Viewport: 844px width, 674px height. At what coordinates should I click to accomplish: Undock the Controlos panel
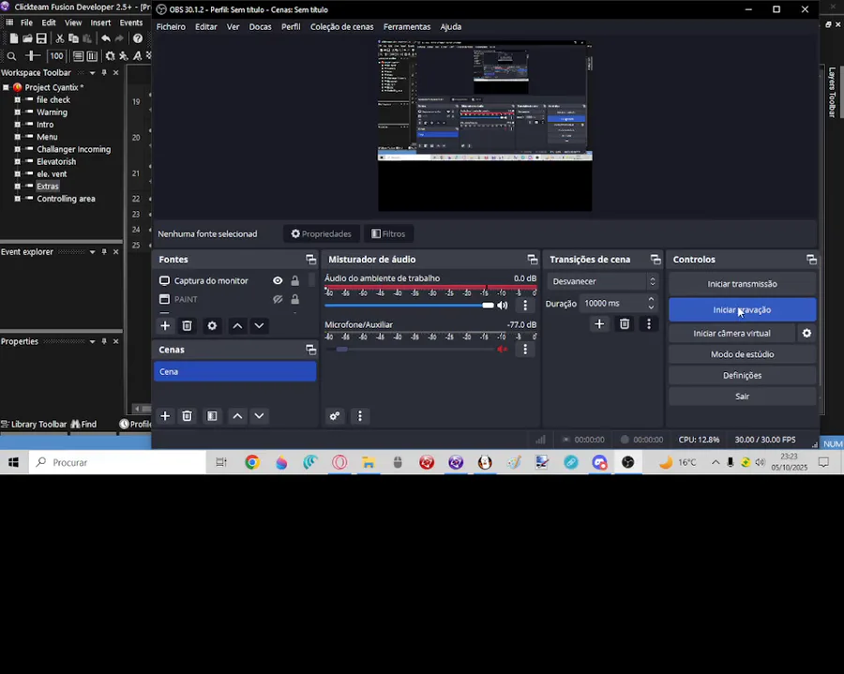click(x=811, y=260)
